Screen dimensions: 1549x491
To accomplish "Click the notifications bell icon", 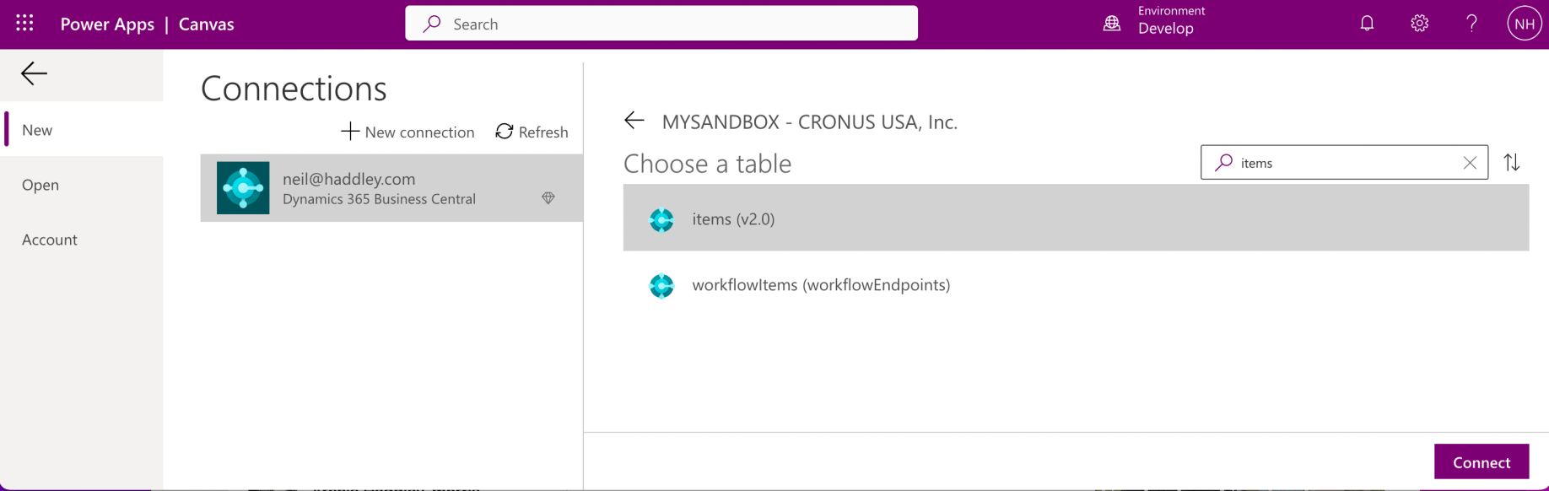I will pos(1367,24).
